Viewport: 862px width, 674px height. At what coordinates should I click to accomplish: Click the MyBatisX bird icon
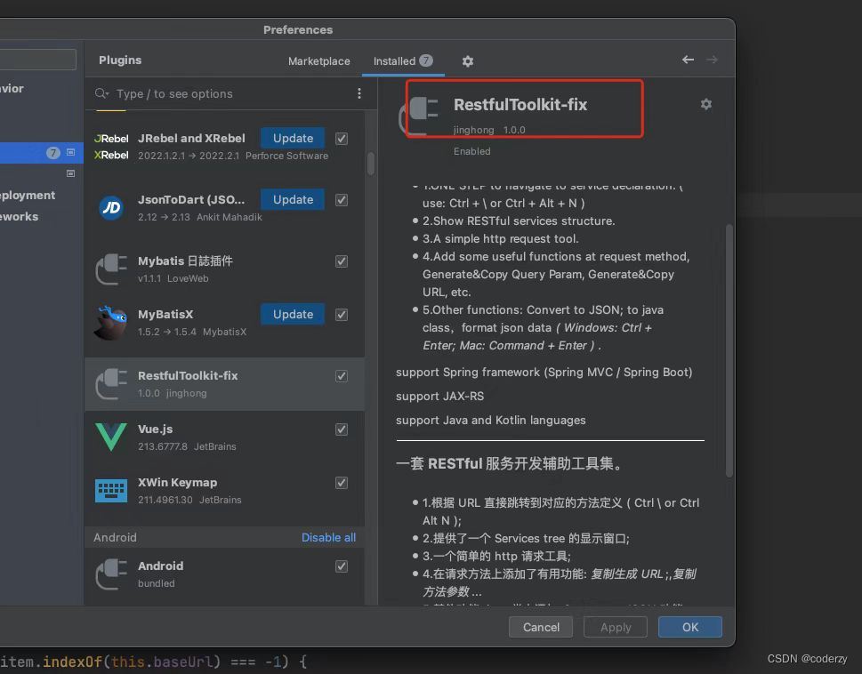coord(111,323)
